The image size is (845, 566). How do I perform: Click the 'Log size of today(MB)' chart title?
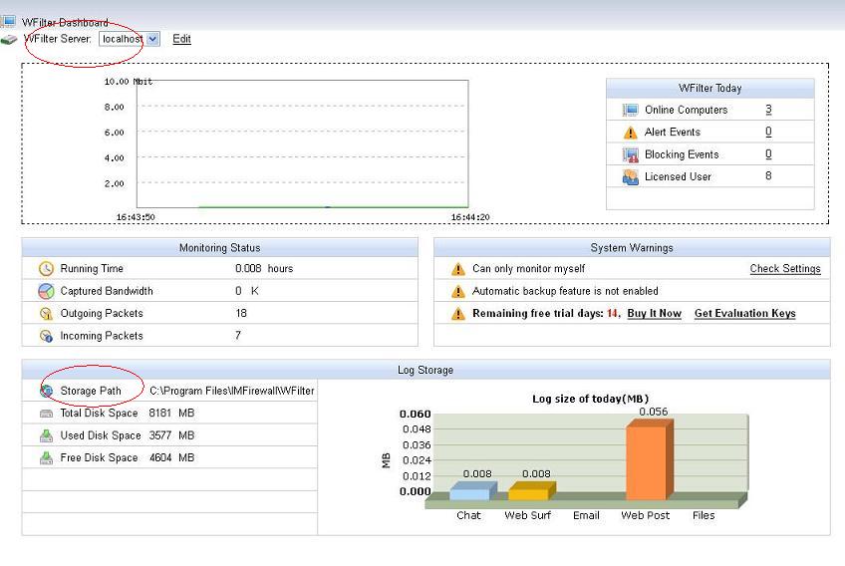(591, 399)
